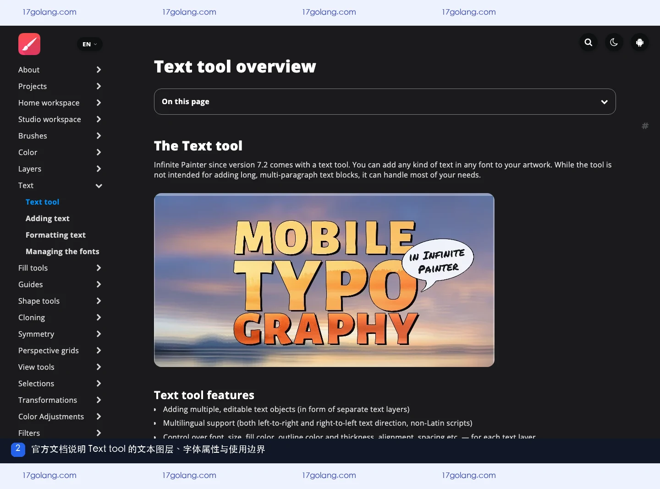Collapse the Text section chevron
Viewport: 660px width, 489px height.
[x=99, y=186]
